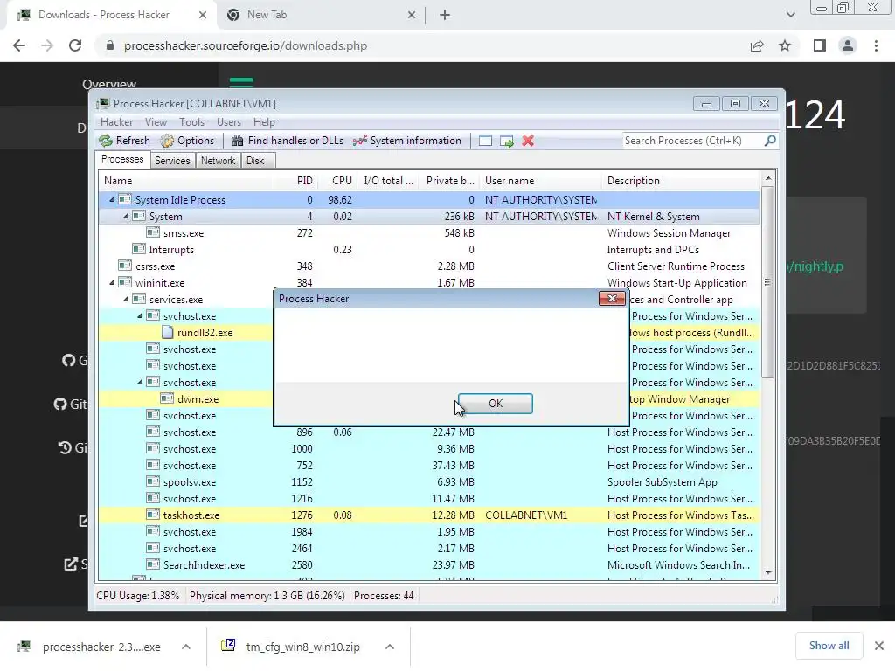Select the Processes tab

click(x=122, y=159)
